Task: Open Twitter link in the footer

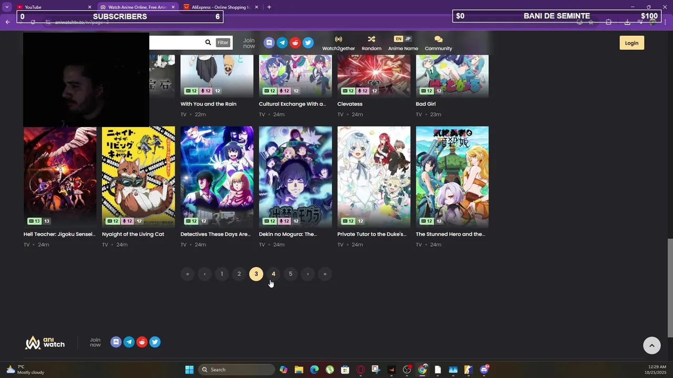Action: [155, 342]
